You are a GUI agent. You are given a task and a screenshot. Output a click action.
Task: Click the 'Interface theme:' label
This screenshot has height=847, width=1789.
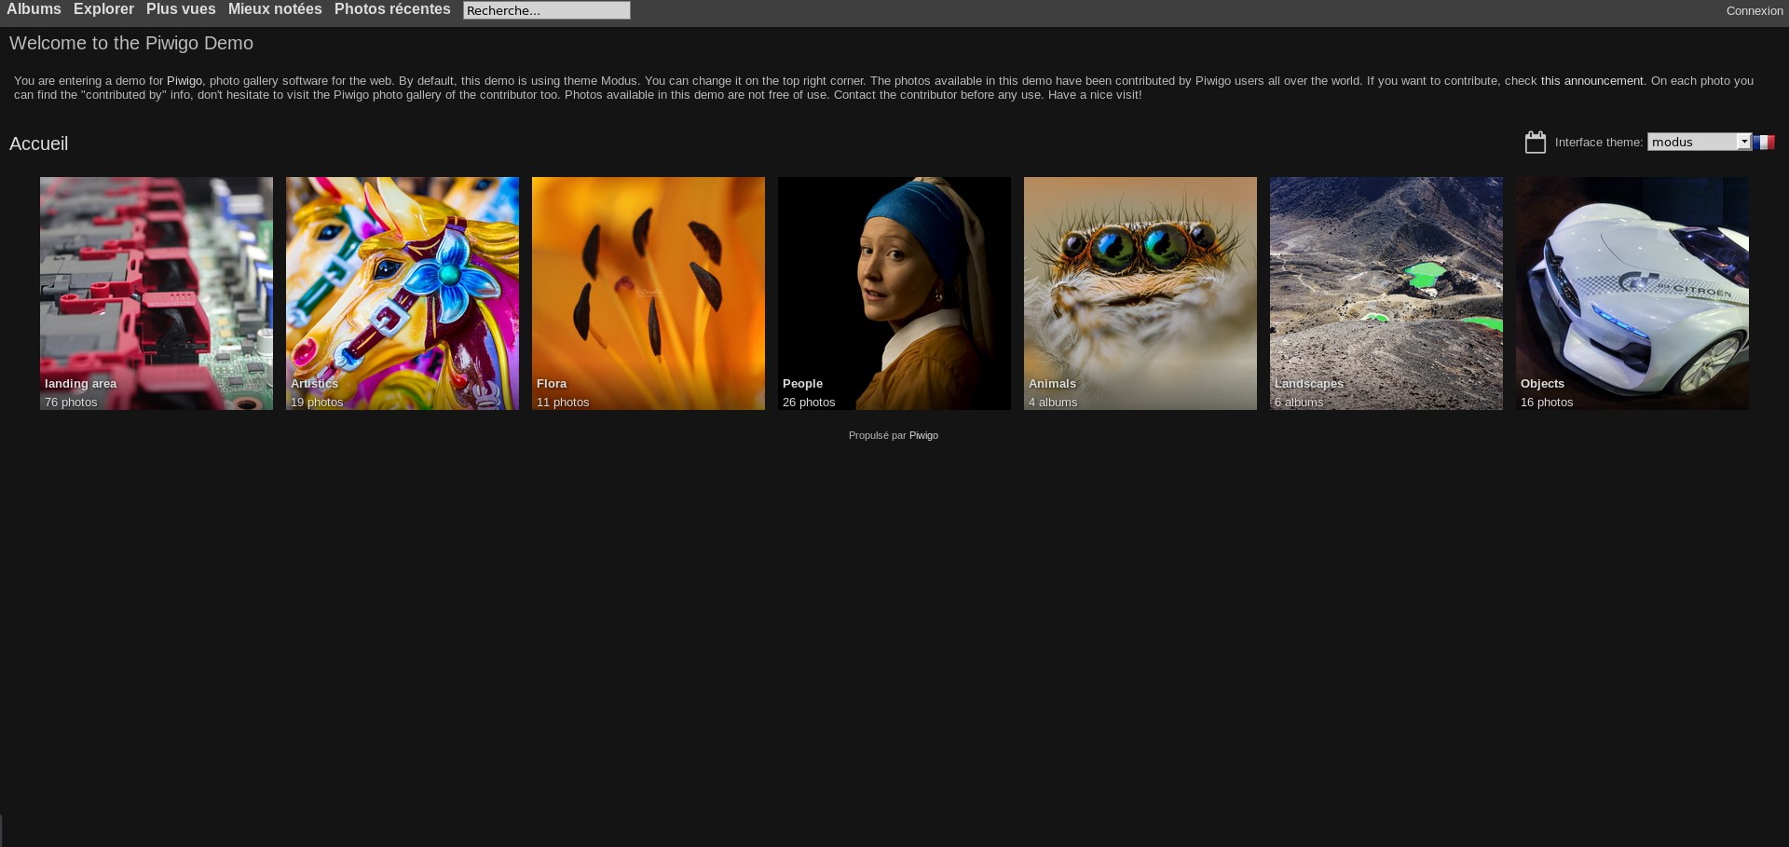tap(1599, 143)
